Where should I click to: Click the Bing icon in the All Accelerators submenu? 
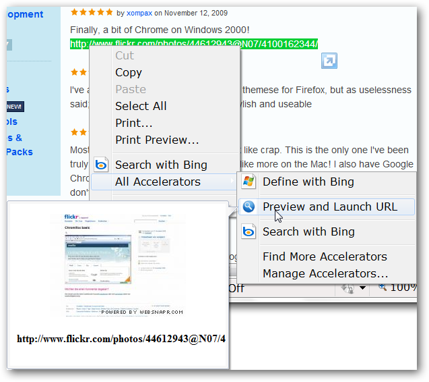click(249, 231)
